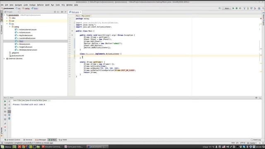The width and height of the screenshot is (265, 149).
Task: Click the src breadcrumb in navigation bar
Action: tap(18, 8)
